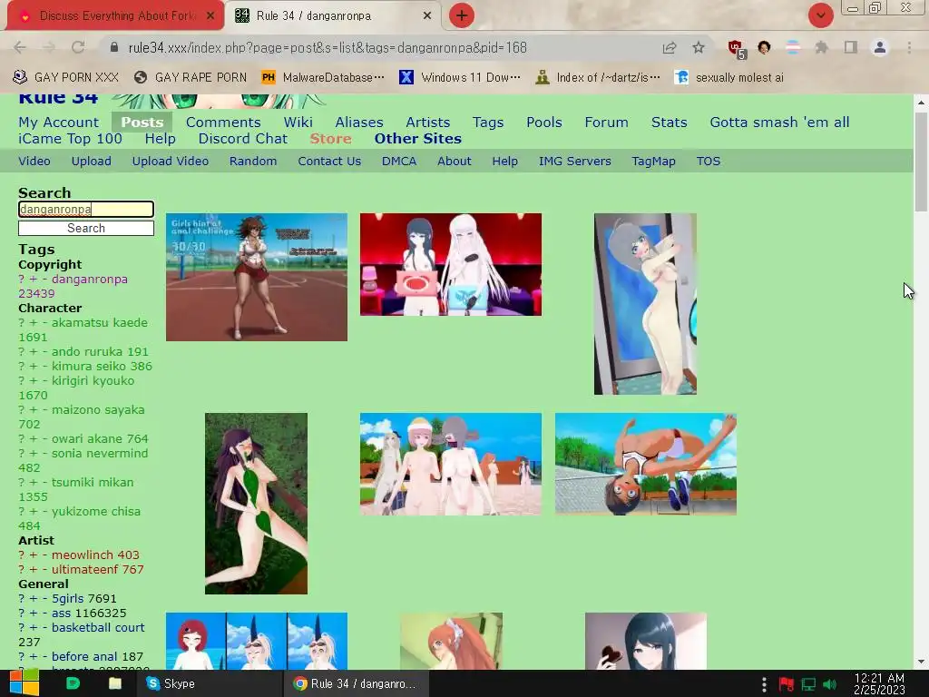Click the address bar URL
929x697 pixels.
[x=328, y=47]
